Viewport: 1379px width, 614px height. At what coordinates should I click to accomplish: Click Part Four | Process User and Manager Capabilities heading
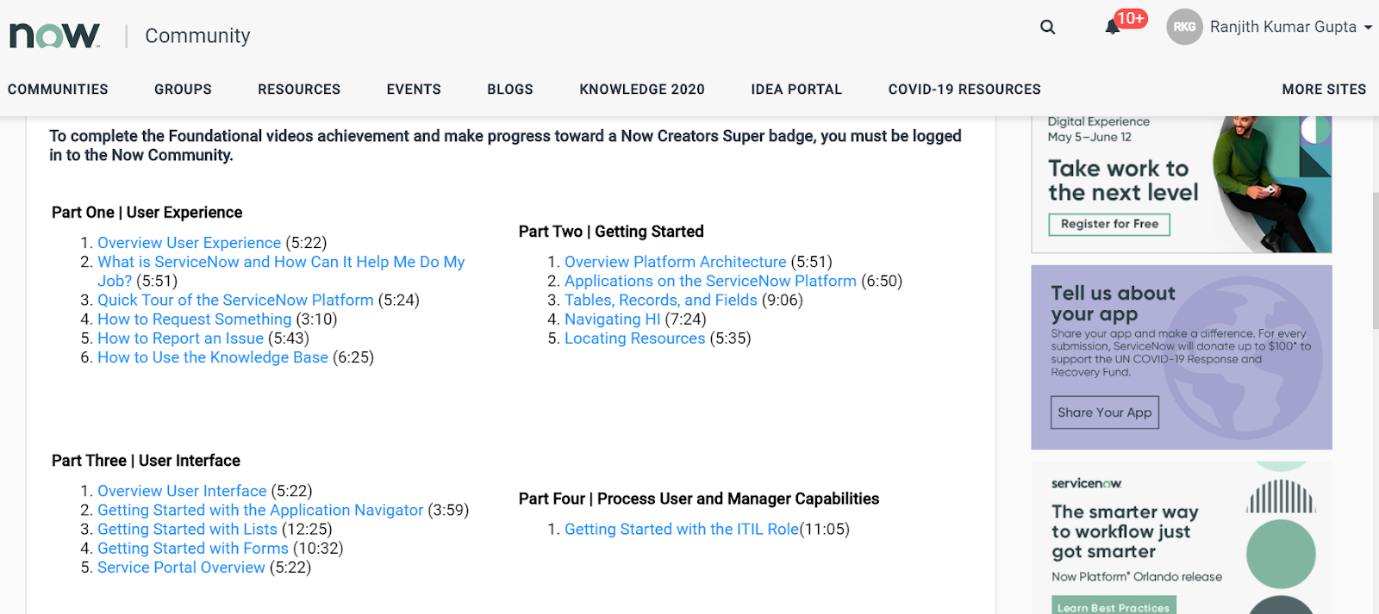click(699, 499)
